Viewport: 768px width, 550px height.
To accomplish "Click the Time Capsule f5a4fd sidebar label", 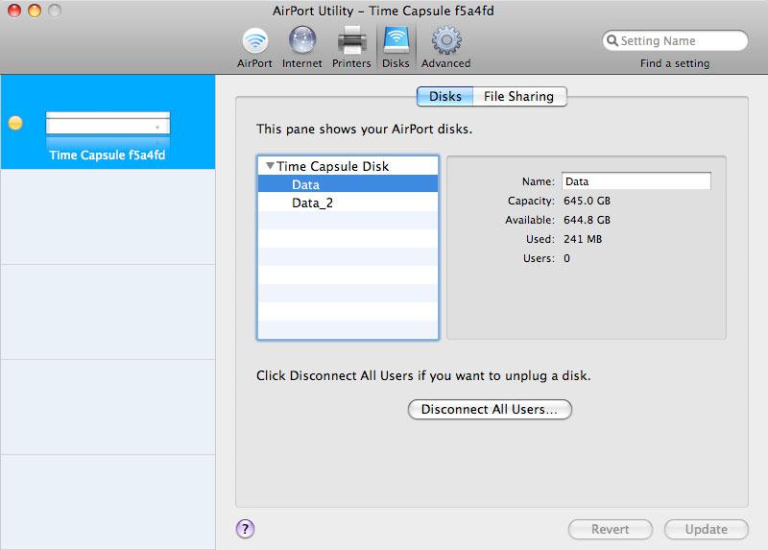I will point(108,155).
